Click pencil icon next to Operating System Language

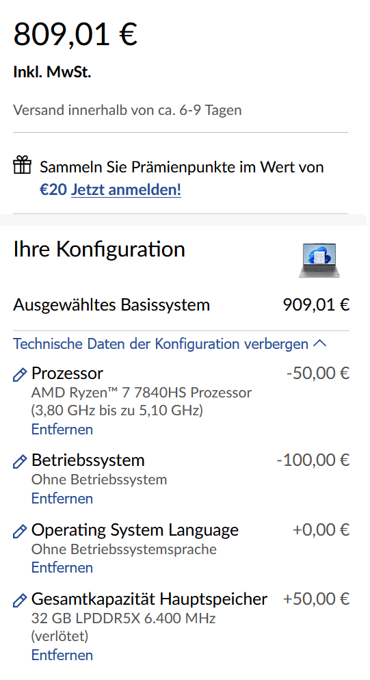[x=20, y=532]
